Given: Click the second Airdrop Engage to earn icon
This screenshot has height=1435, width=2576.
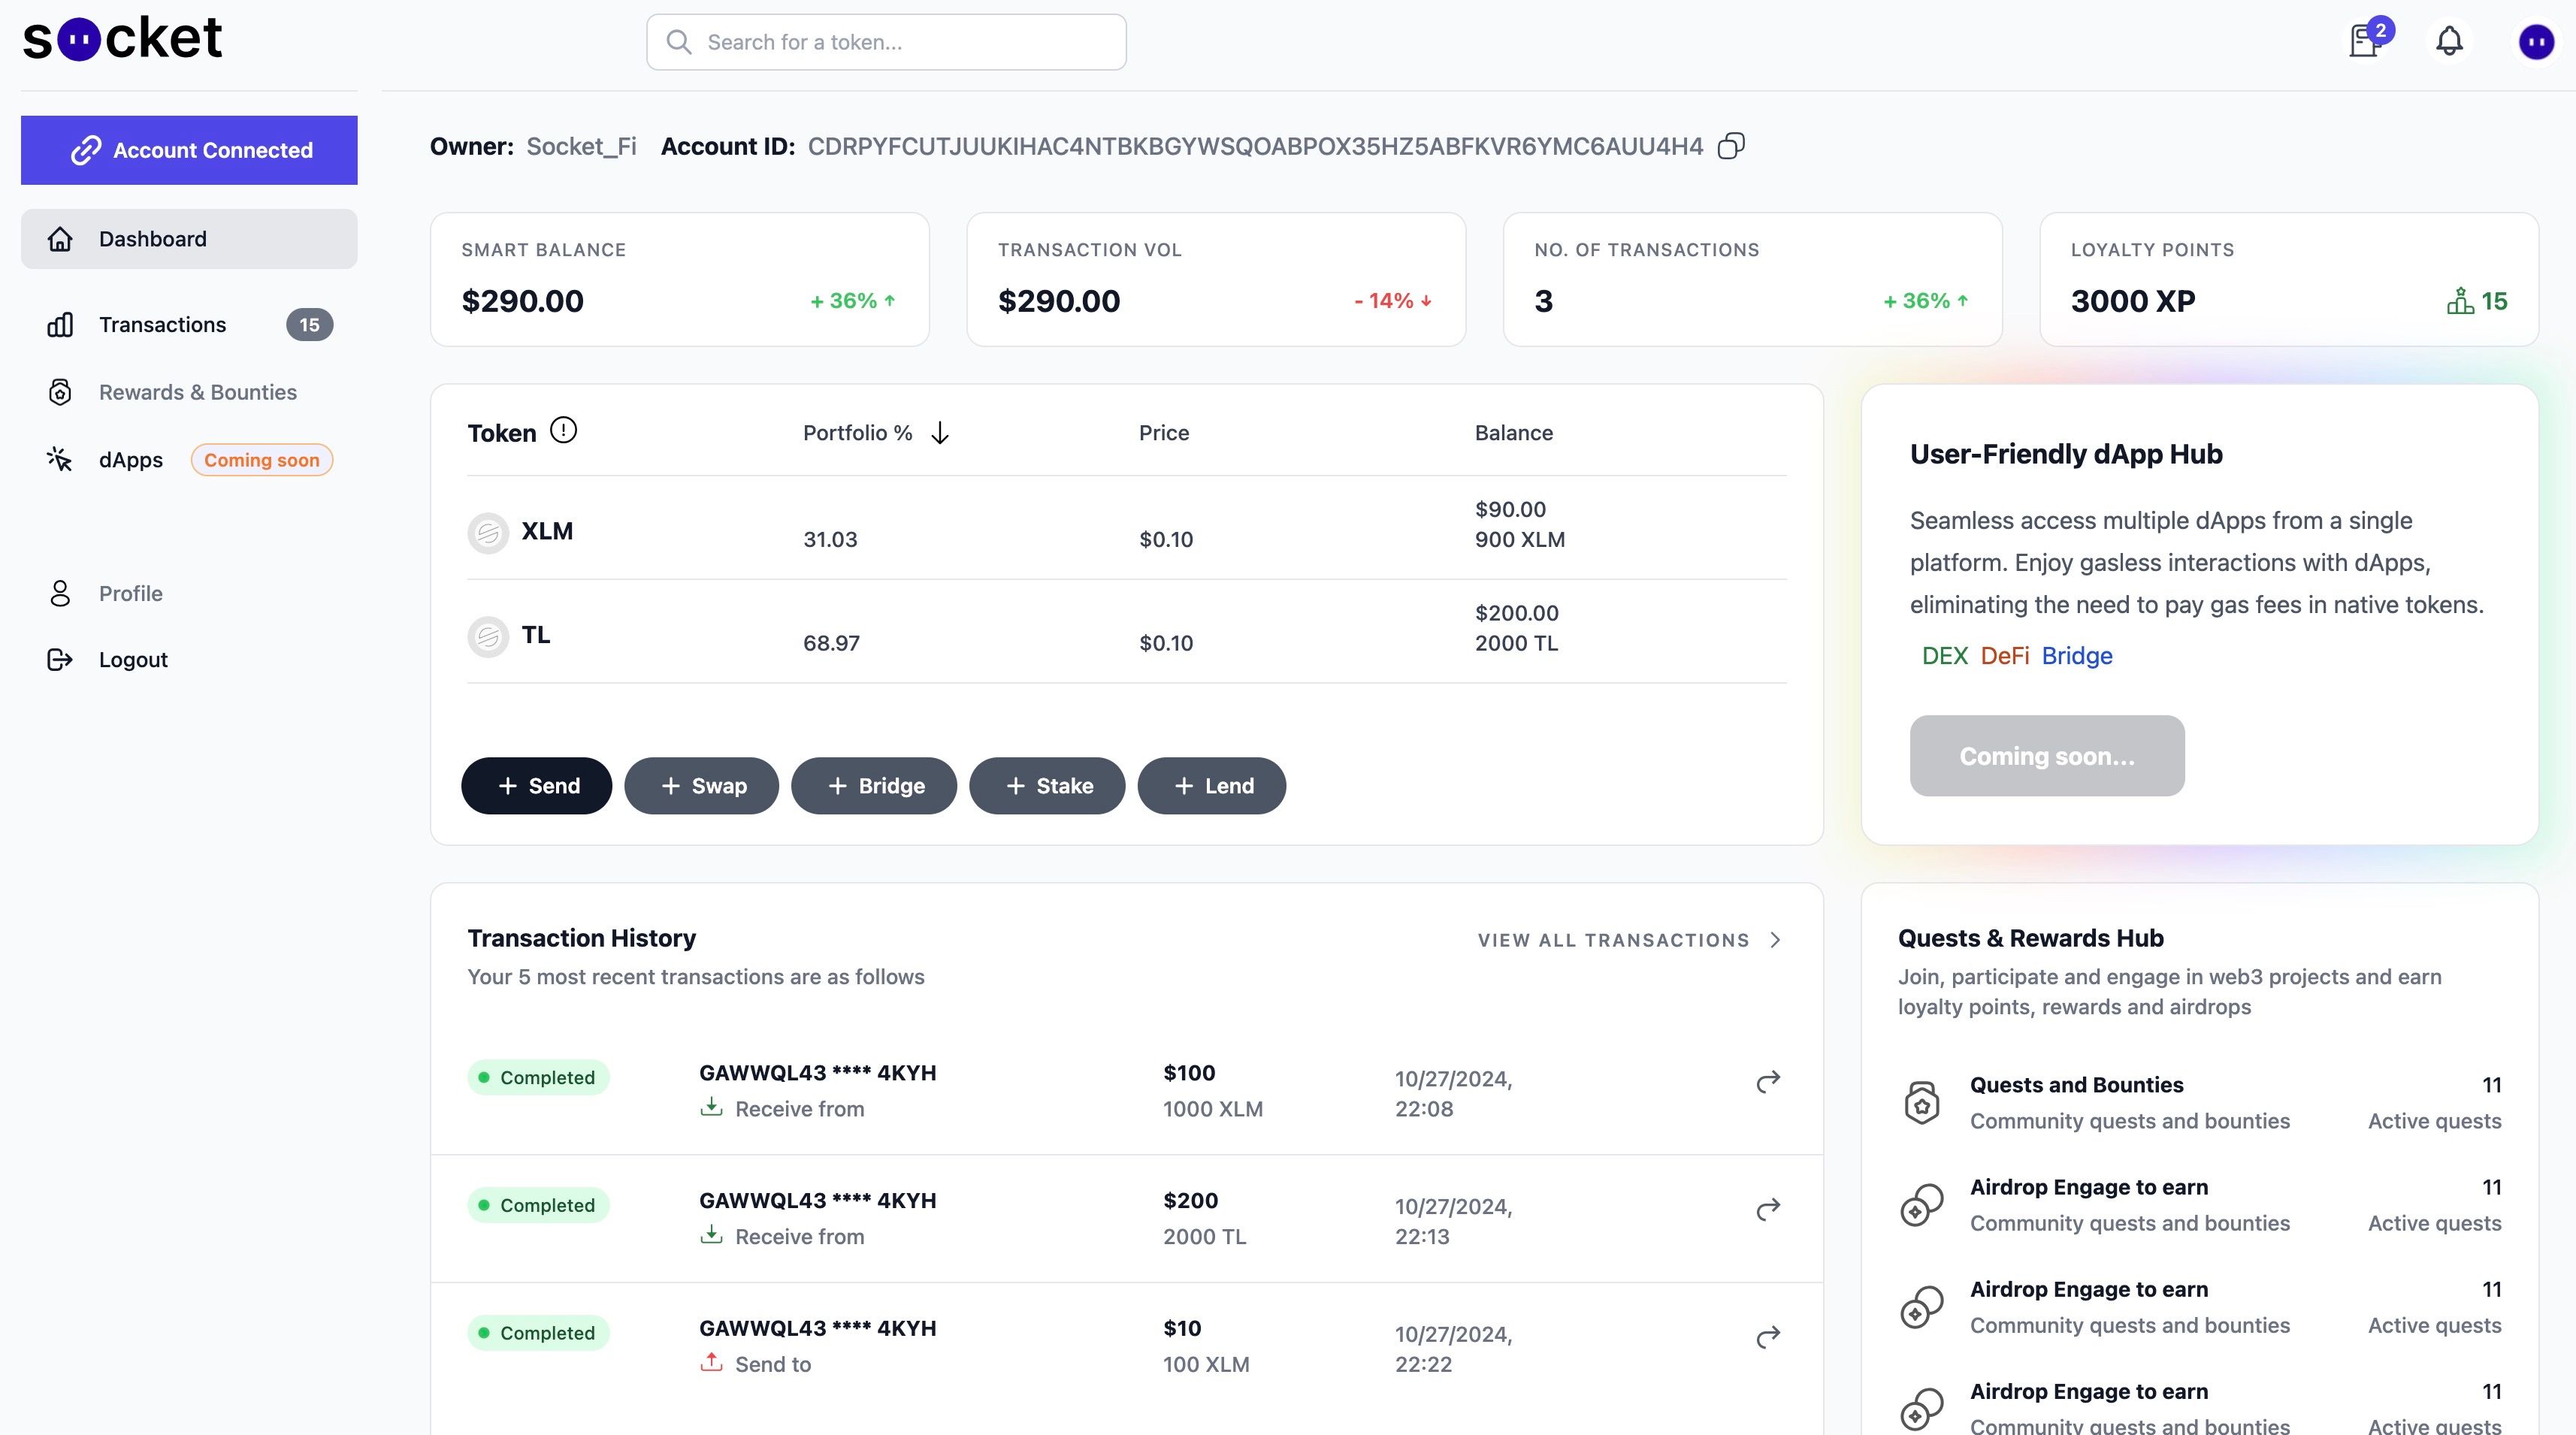Looking at the screenshot, I should pos(1922,1307).
